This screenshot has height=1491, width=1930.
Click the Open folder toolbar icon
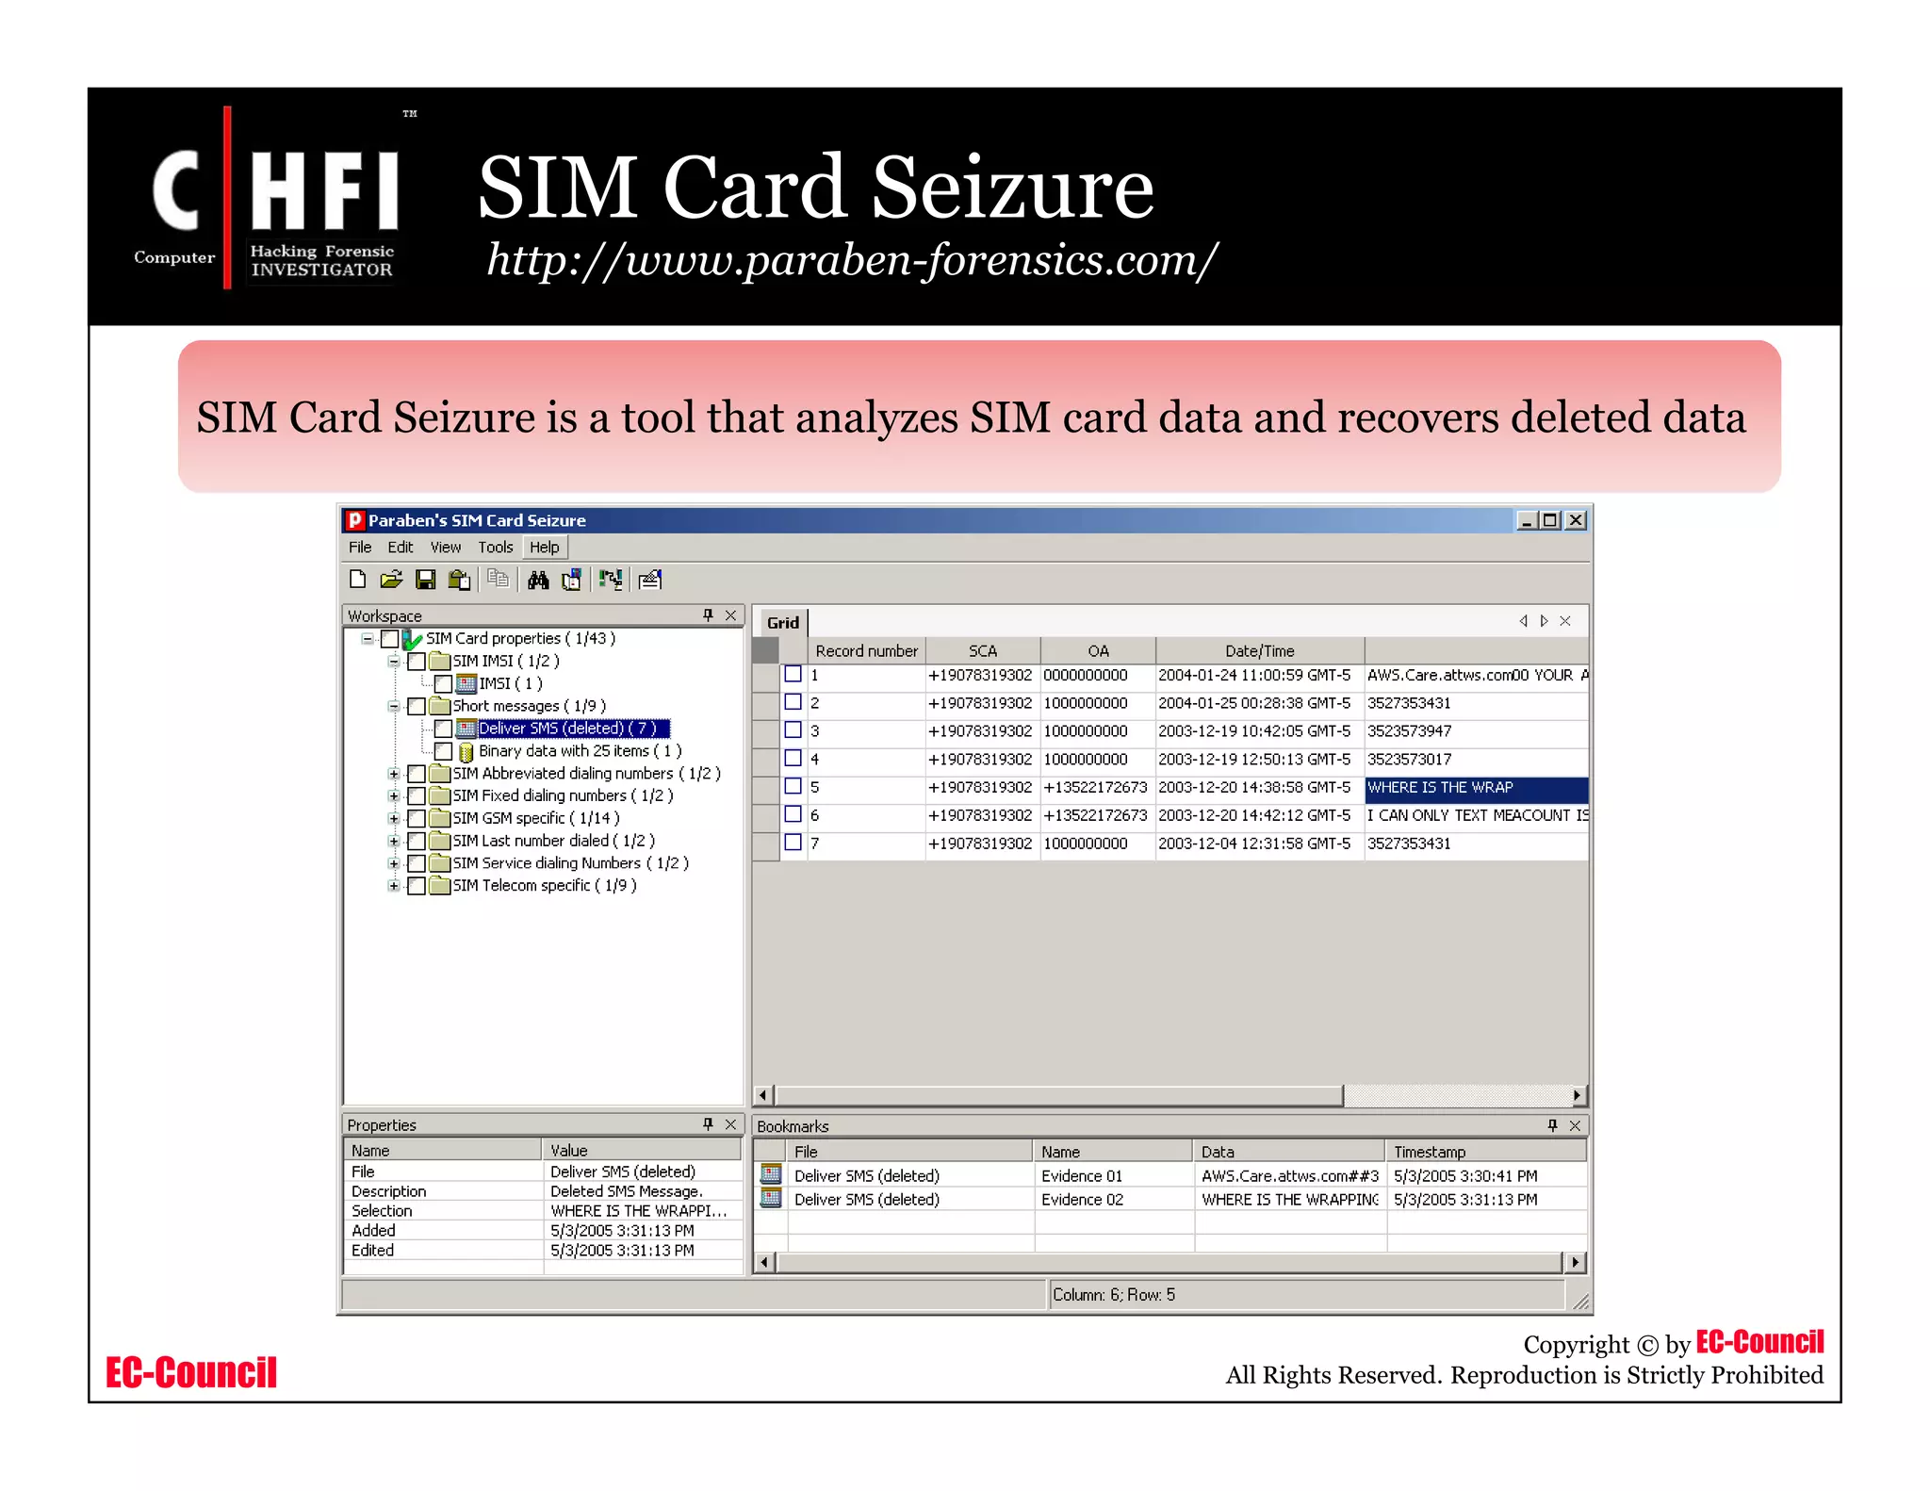point(391,580)
